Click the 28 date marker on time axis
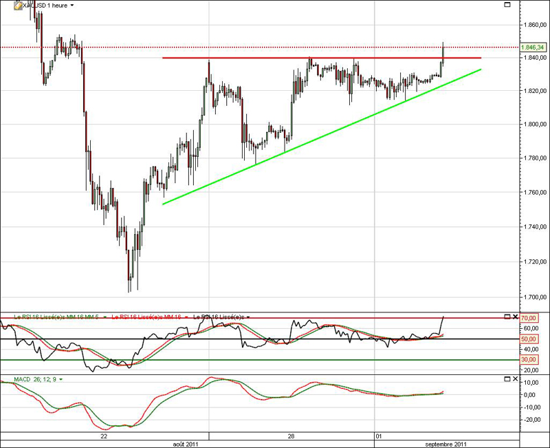Viewport: 550px width, 448px height. point(291,436)
